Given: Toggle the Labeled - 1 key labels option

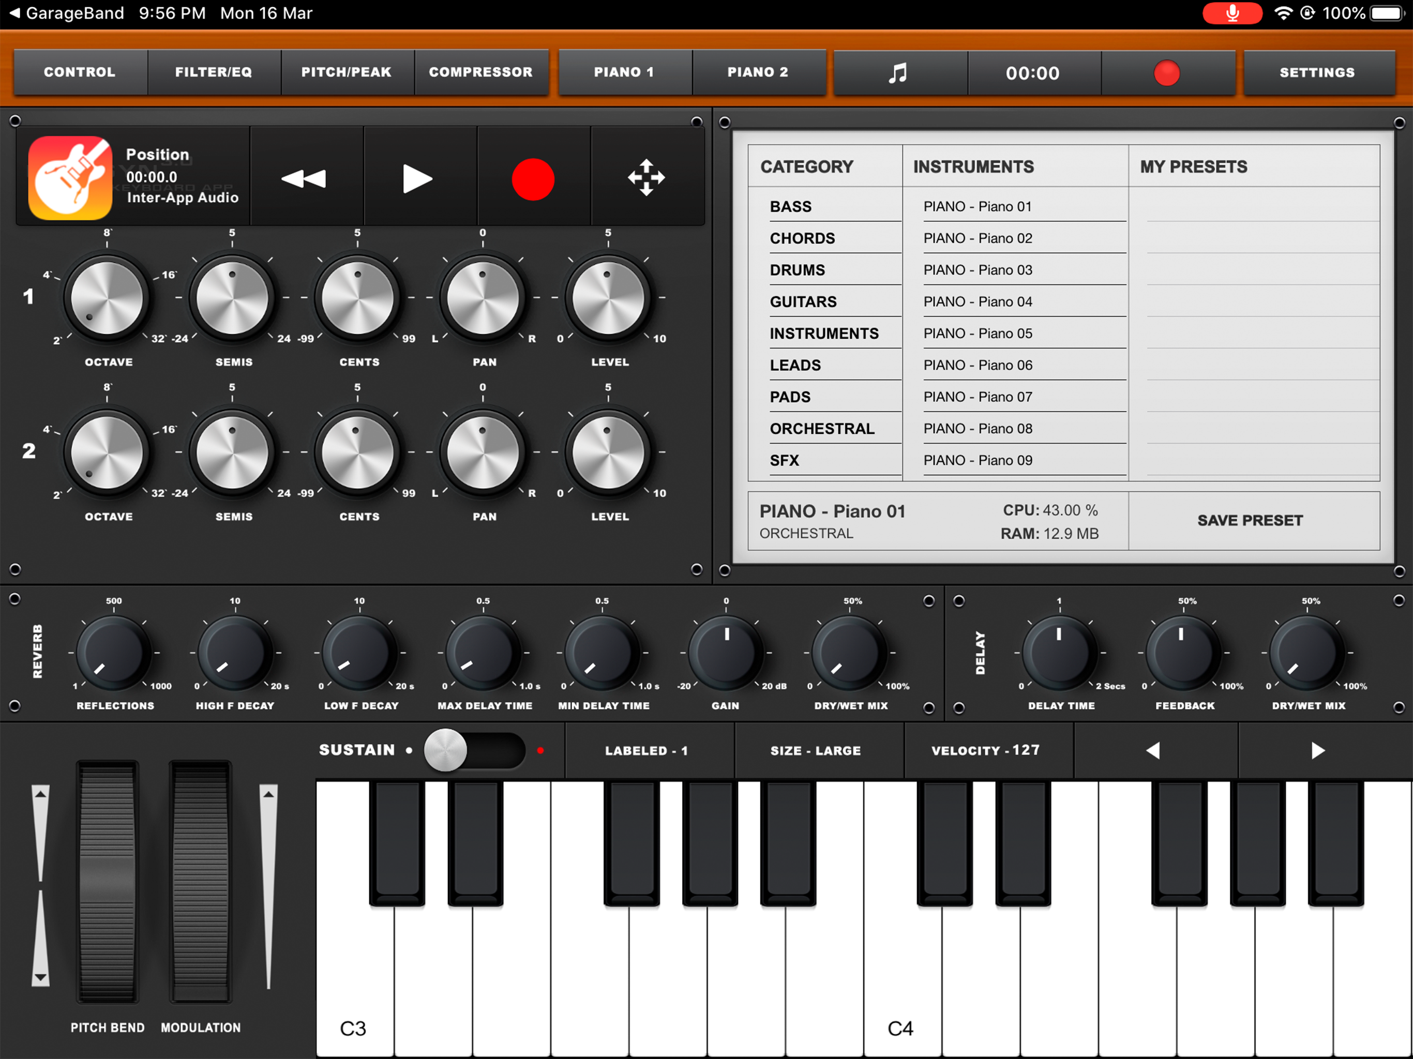Looking at the screenshot, I should click(647, 750).
